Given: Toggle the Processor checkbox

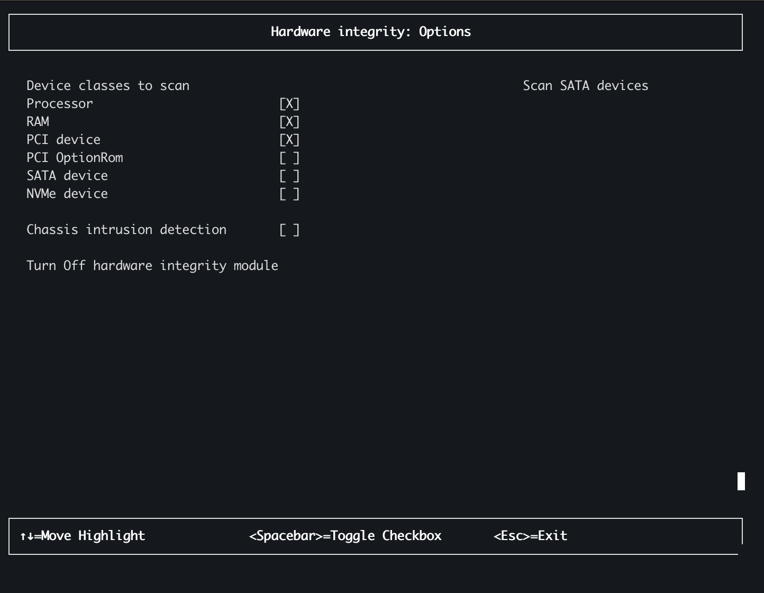Looking at the screenshot, I should [289, 104].
